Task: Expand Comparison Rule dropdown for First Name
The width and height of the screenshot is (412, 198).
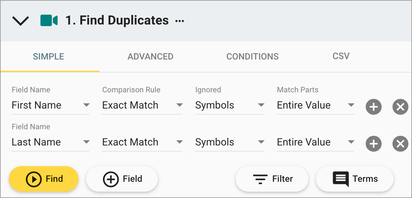Action: coord(142,105)
